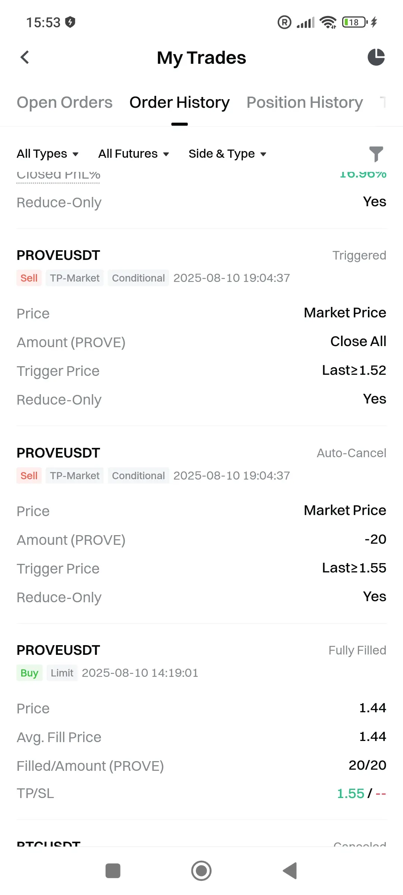Tap the Wi-Fi status icon

[328, 22]
